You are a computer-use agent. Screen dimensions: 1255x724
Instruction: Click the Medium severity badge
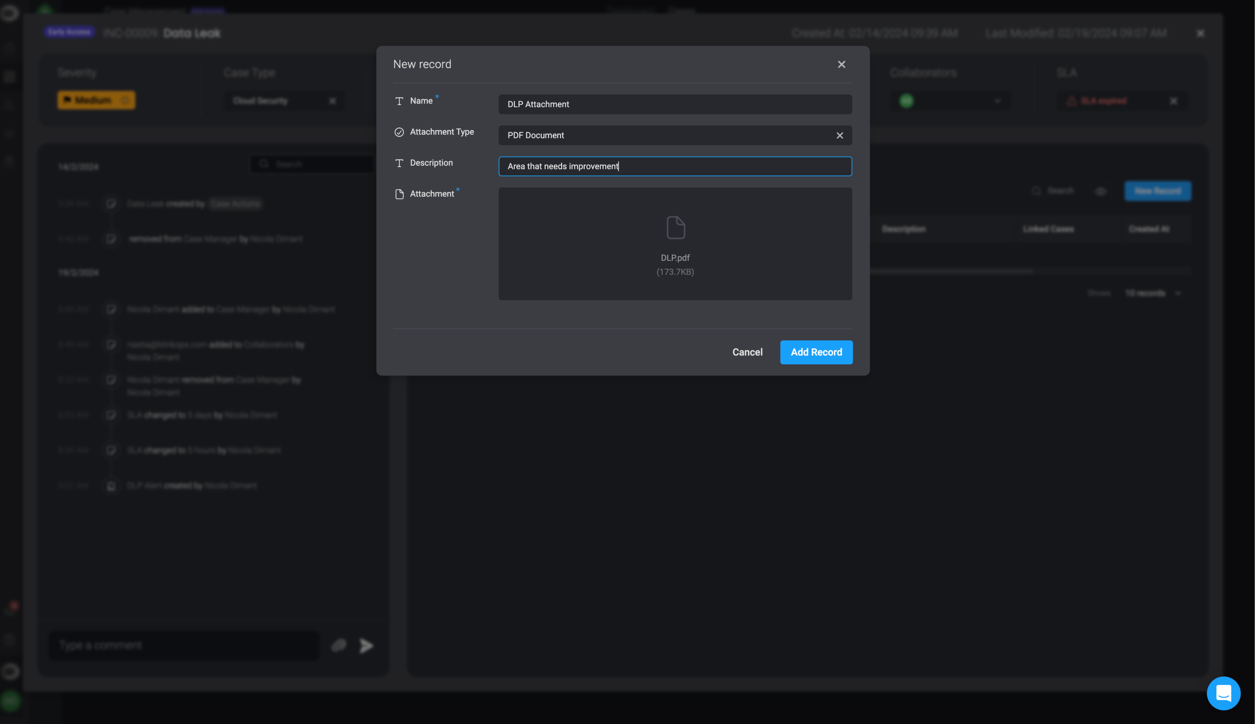(x=96, y=100)
